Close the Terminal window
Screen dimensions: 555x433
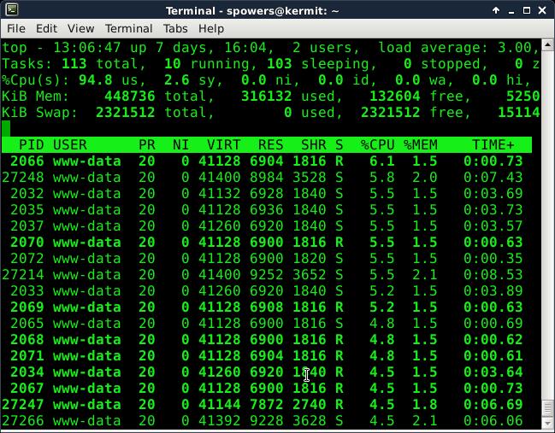coord(543,10)
